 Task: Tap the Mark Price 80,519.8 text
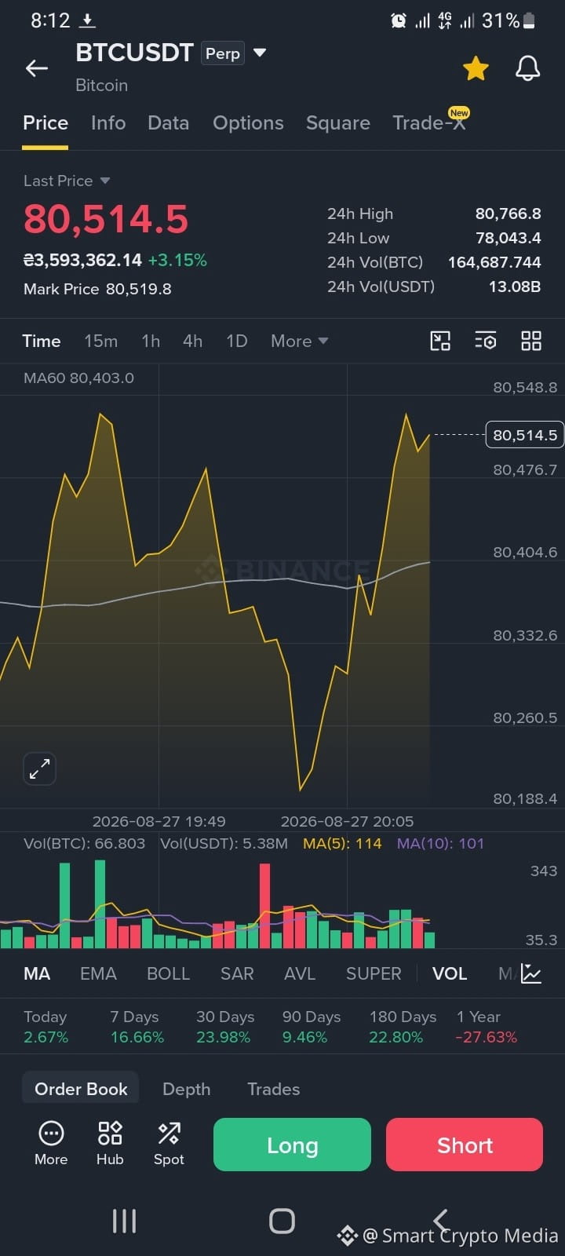[97, 289]
